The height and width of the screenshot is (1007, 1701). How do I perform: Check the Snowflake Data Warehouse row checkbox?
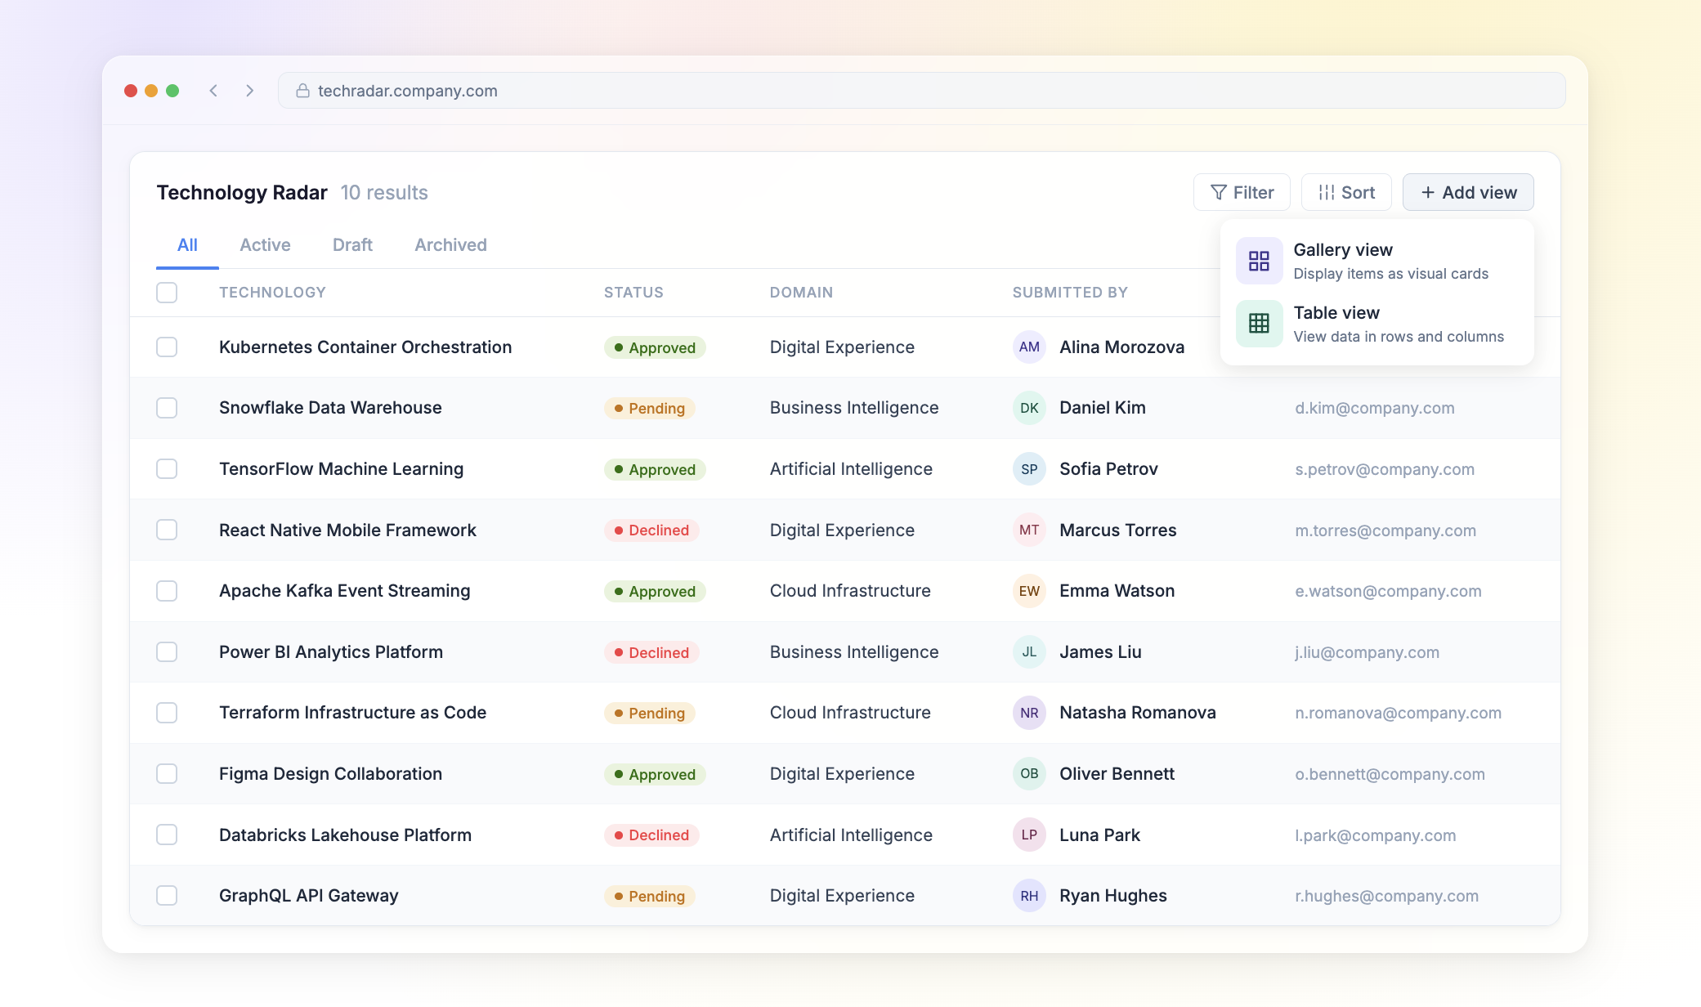[167, 408]
